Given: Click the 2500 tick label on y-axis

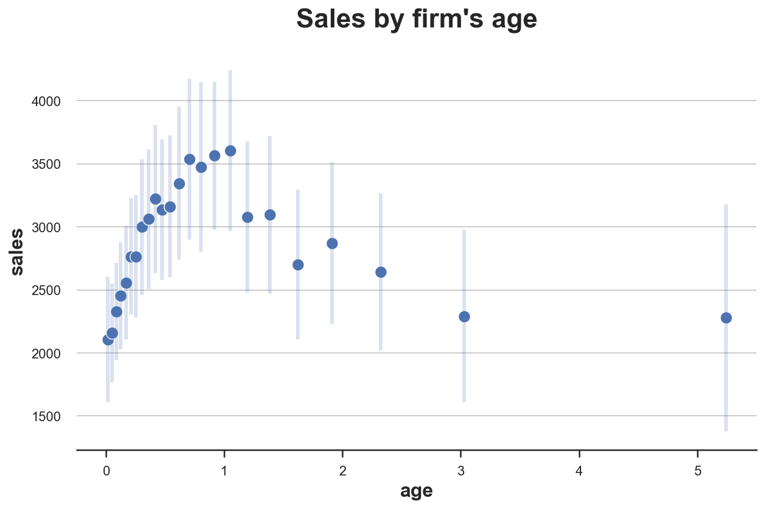Looking at the screenshot, I should 46,291.
